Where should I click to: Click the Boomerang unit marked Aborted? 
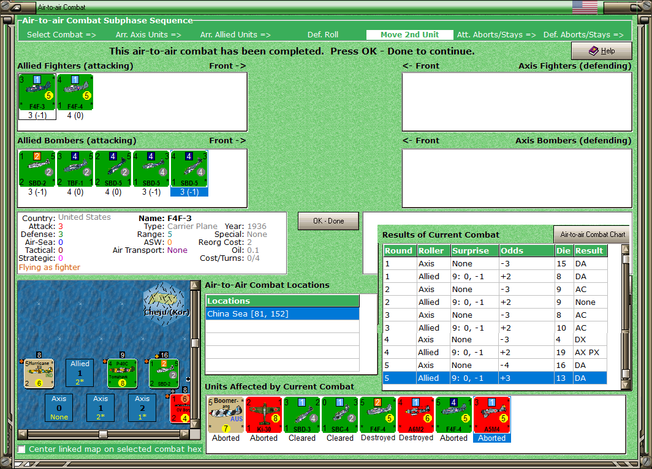226,415
